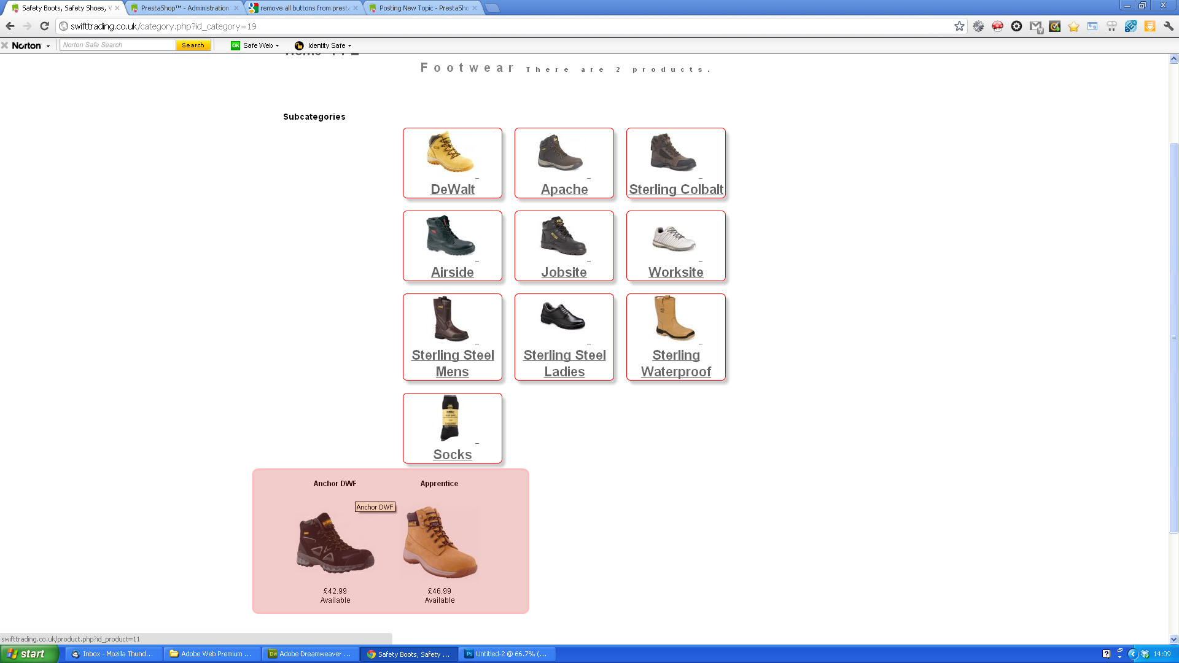Click the page scroll down arrow

[1173, 639]
